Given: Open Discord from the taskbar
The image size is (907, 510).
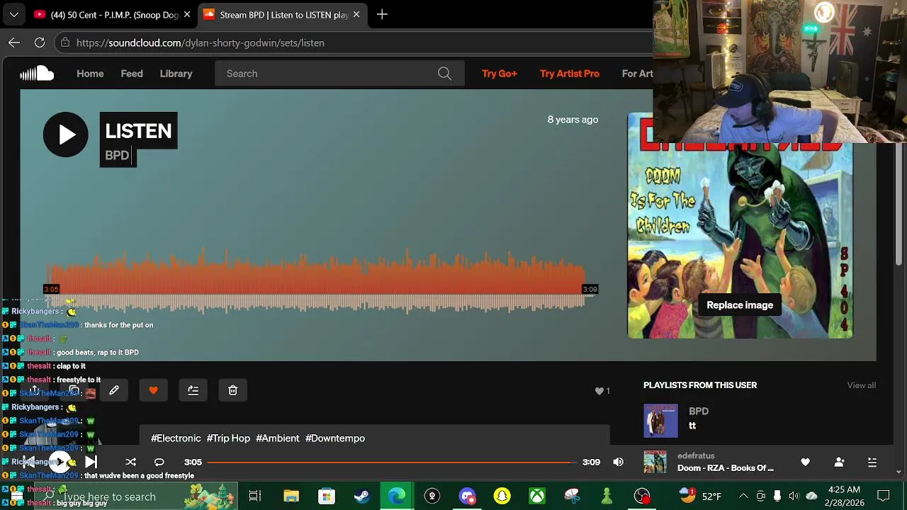Looking at the screenshot, I should 467,497.
